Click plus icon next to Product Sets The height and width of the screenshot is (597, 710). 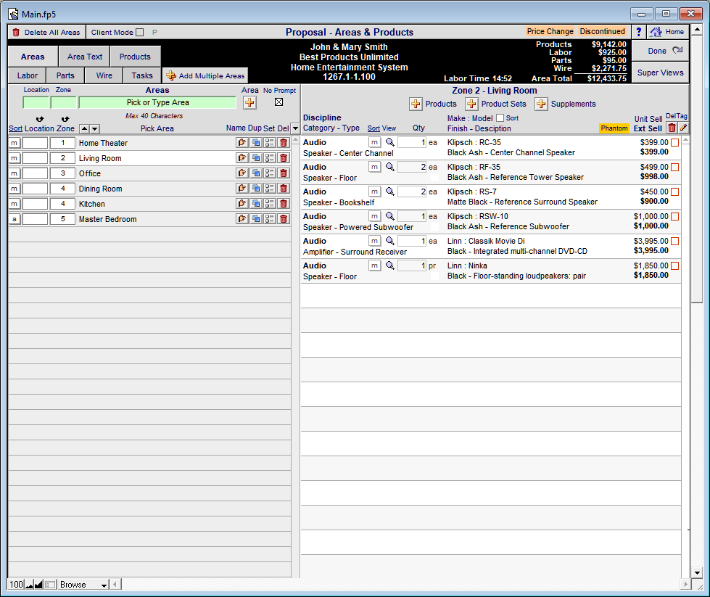[471, 104]
